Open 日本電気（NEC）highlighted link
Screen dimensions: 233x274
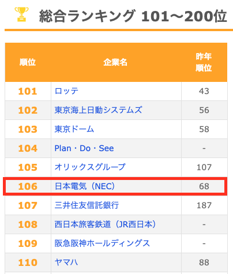click(x=85, y=186)
